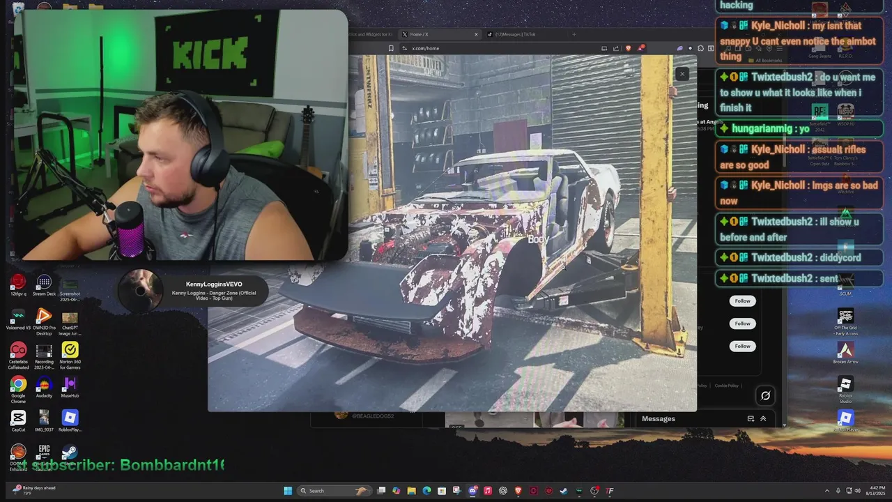
Task: Open MuseHub desktop shortcut
Action: pos(70,388)
